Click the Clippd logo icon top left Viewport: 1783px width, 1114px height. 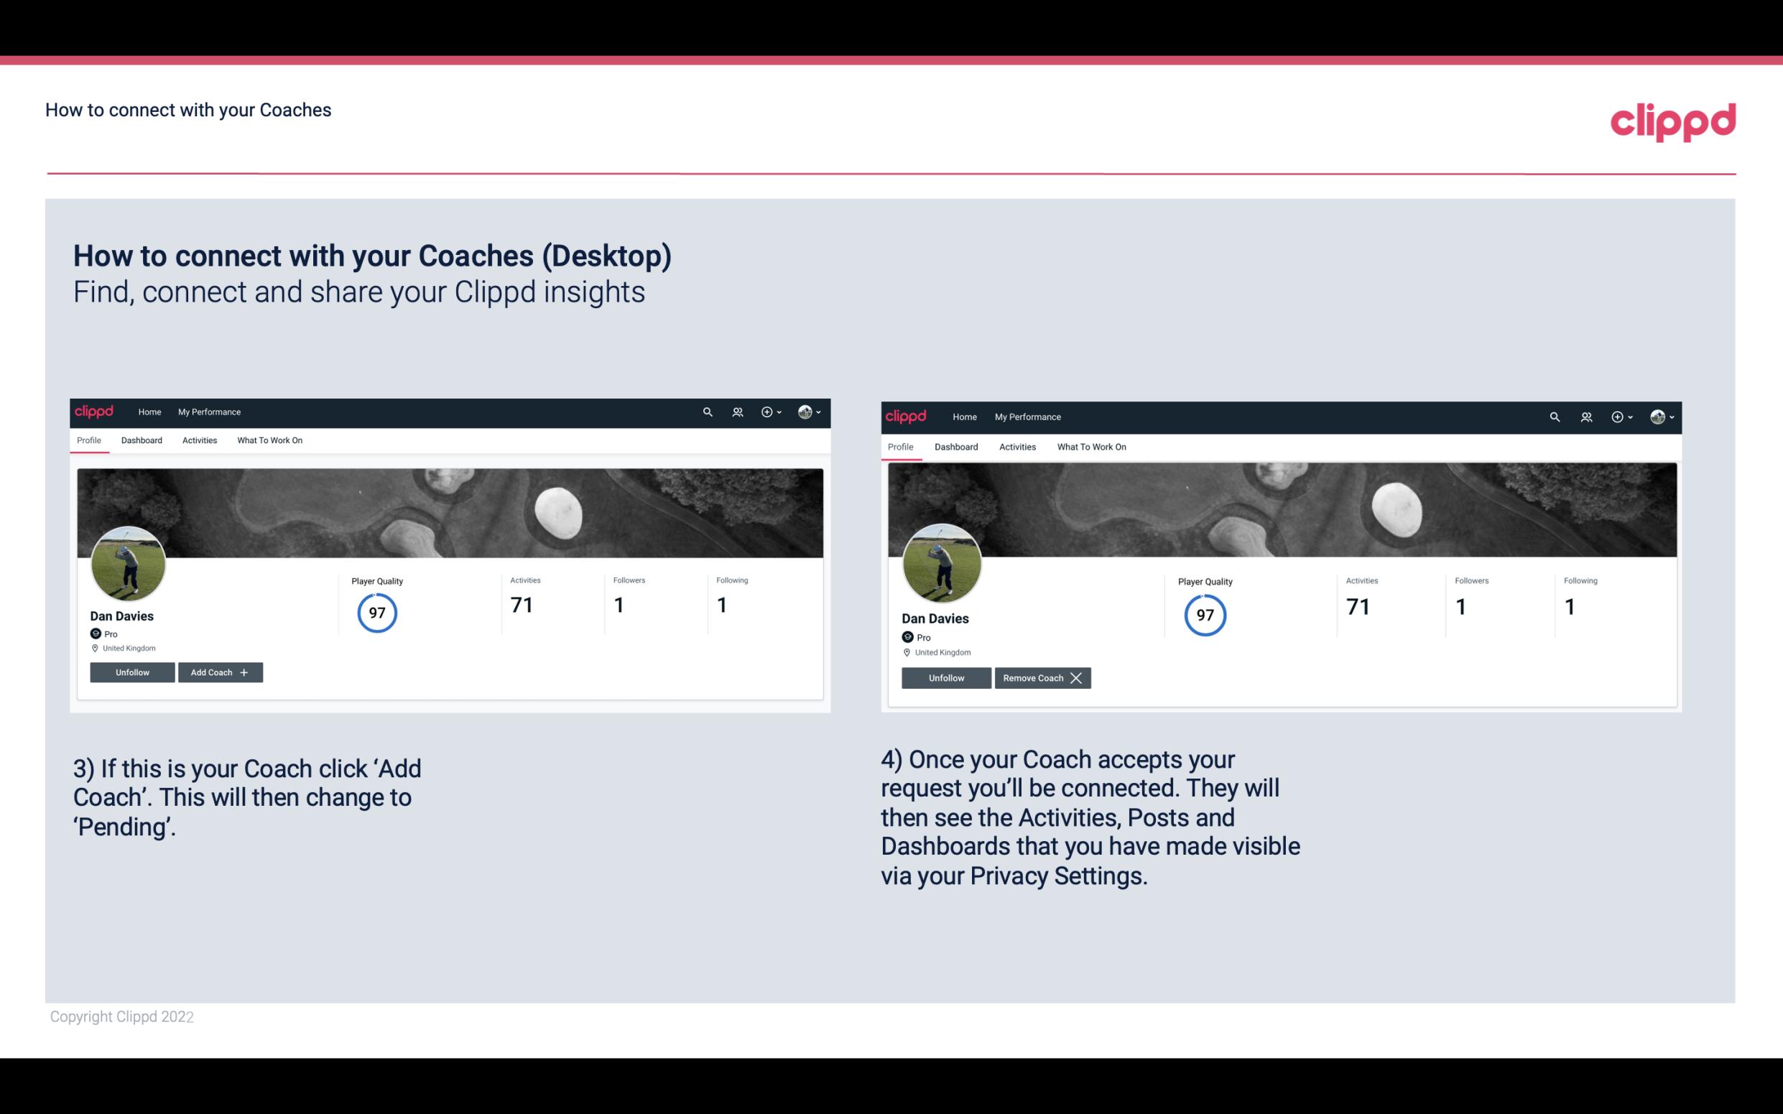95,411
